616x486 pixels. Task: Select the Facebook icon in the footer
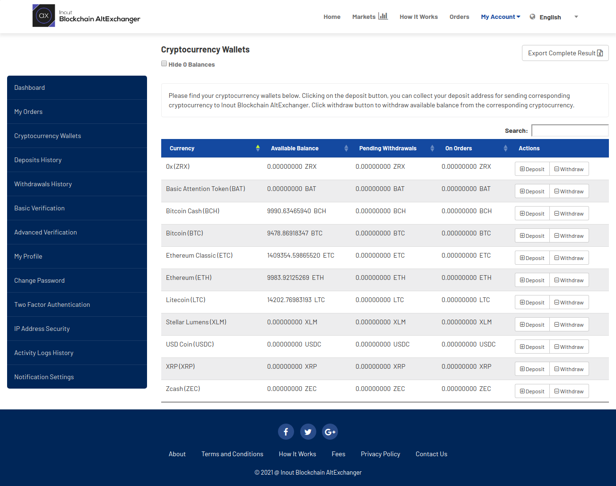point(286,432)
